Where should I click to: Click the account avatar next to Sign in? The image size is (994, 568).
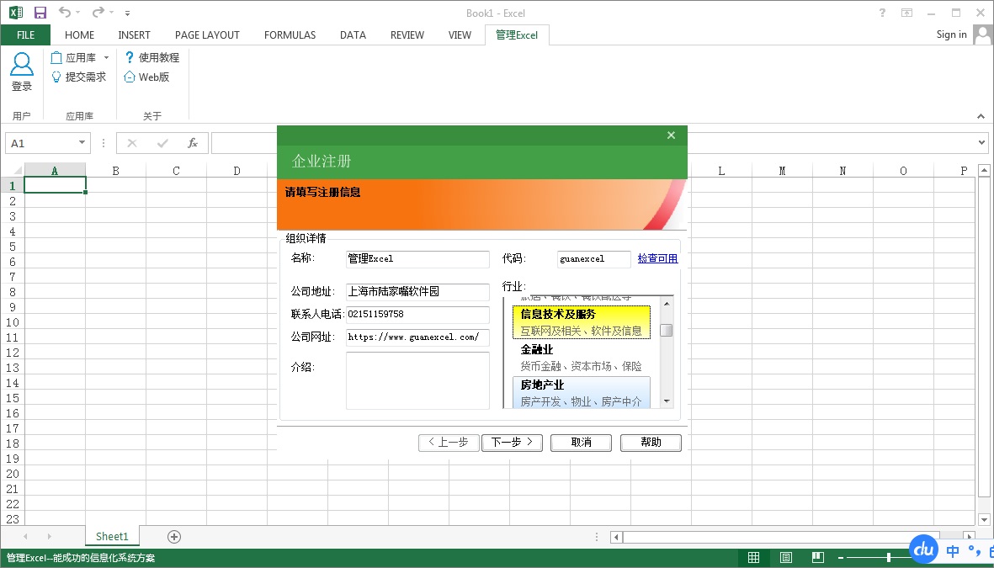tap(982, 35)
